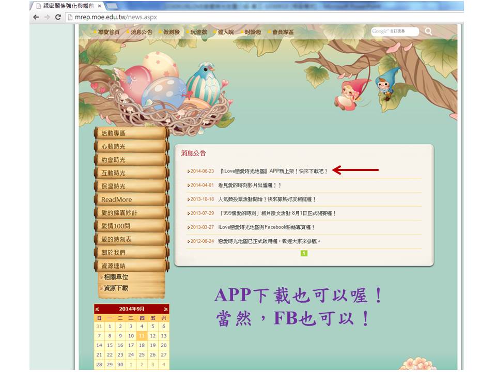Open the 玩遊戲 top menu item

click(199, 32)
